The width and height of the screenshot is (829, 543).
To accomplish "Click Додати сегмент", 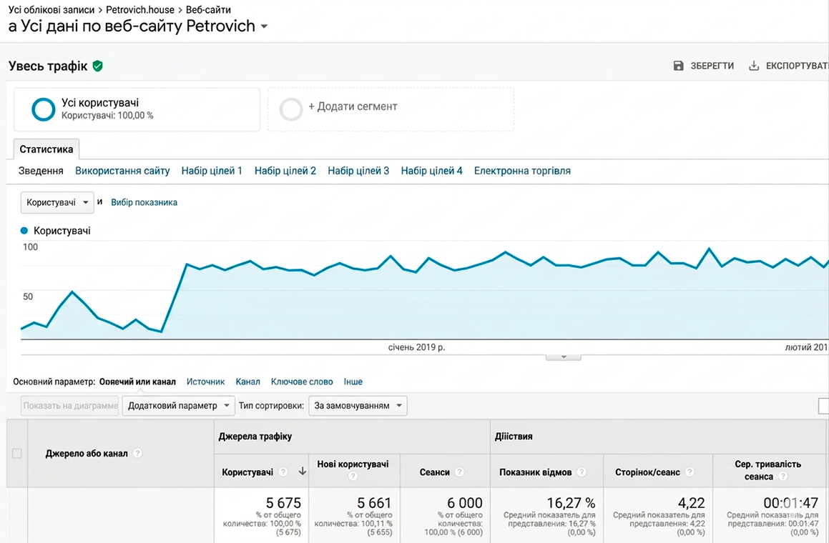I will click(353, 106).
